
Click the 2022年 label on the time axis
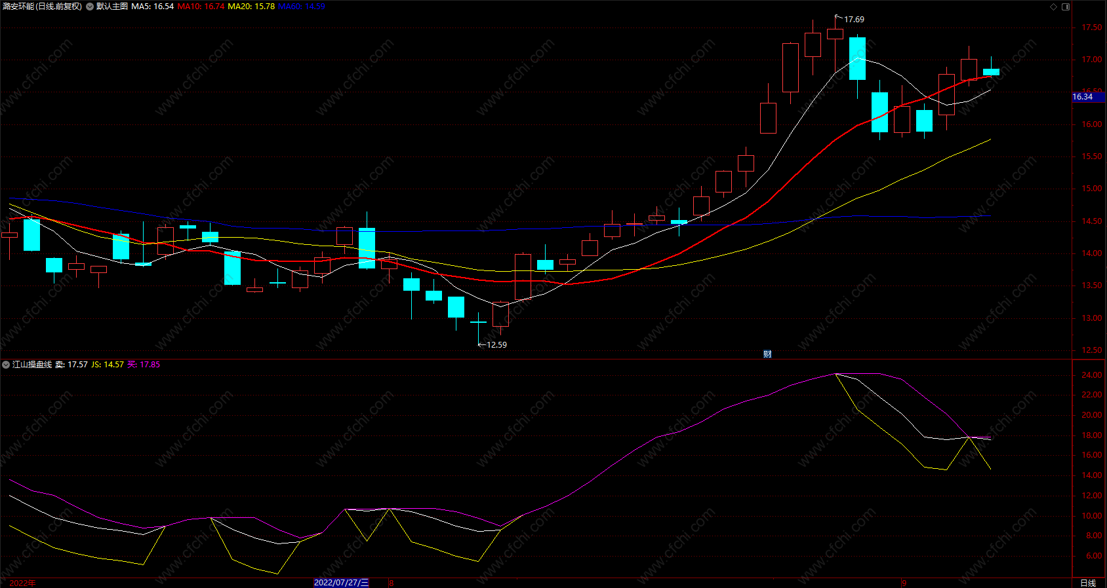[22, 583]
